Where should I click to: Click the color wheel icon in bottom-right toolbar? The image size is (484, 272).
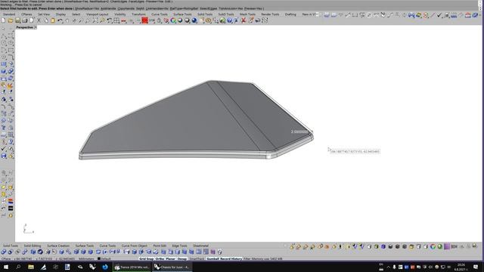(433, 246)
